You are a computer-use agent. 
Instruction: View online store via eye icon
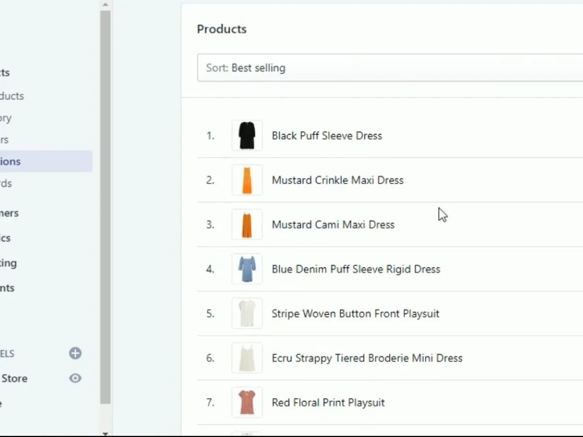tap(75, 378)
